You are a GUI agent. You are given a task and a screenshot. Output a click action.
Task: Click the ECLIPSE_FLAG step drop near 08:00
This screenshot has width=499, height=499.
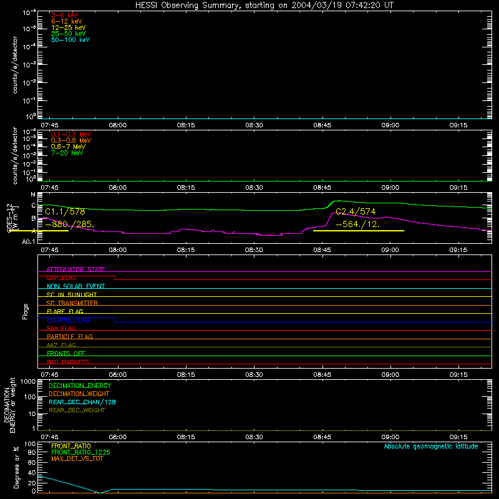click(115, 320)
